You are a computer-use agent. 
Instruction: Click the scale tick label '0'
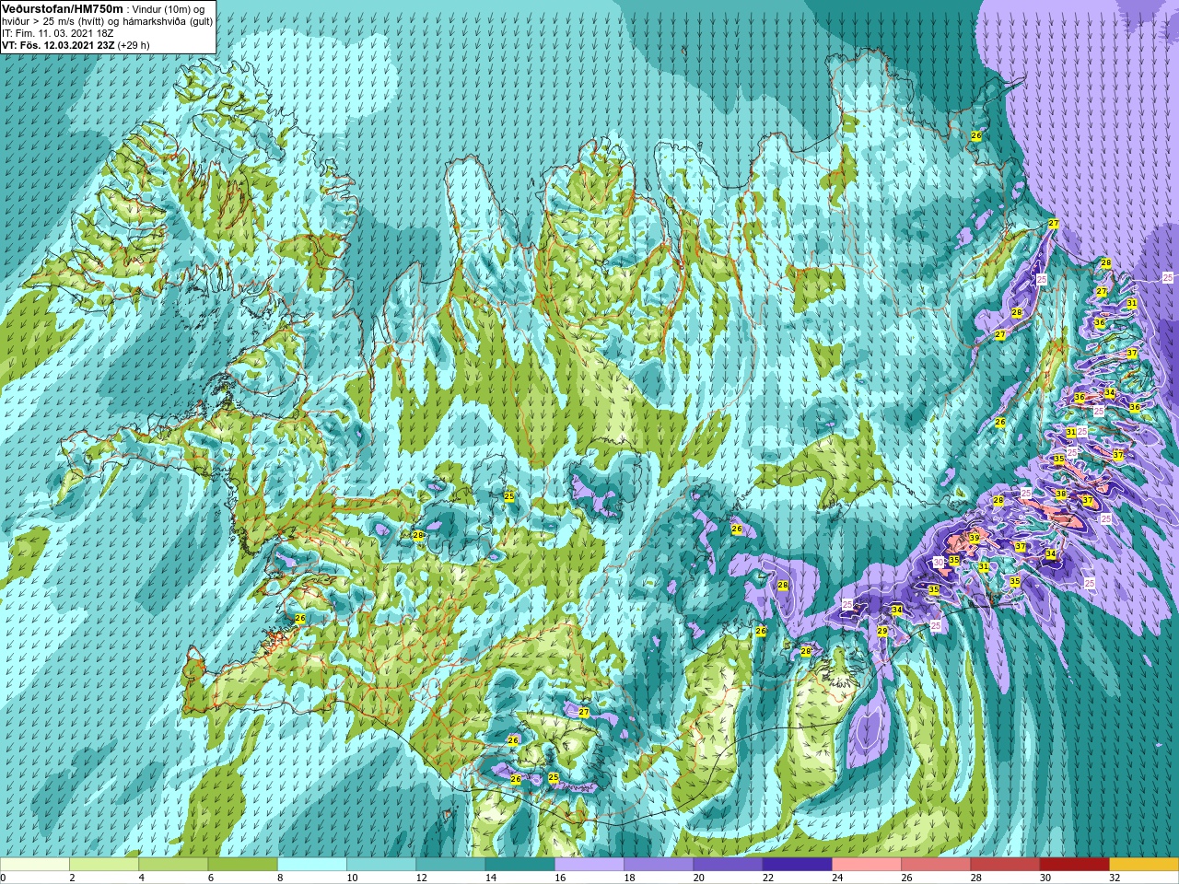[4, 878]
